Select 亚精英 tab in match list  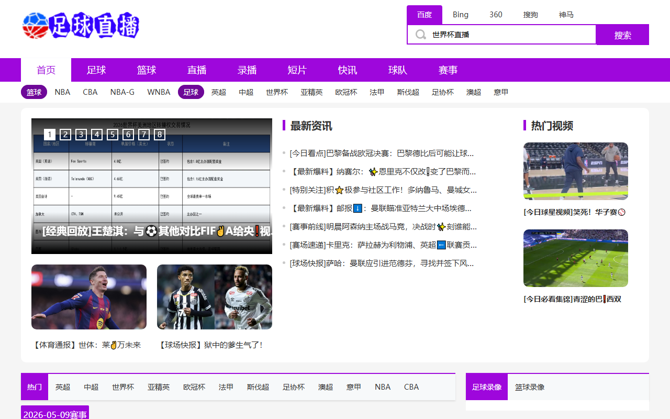(x=159, y=387)
